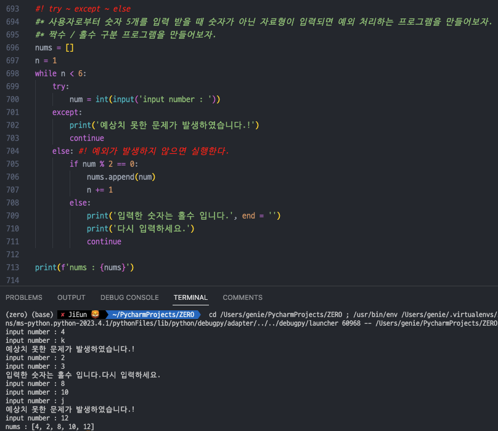Click the print(f'nums : {nums}') statement
This screenshot has height=431, width=498.
(84, 268)
